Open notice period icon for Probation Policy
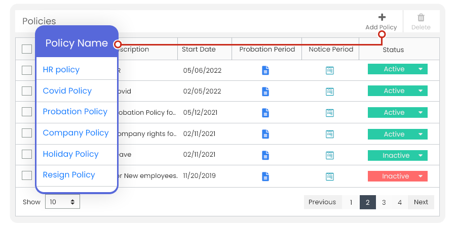Screen dimensions: 456x227 (x=329, y=113)
